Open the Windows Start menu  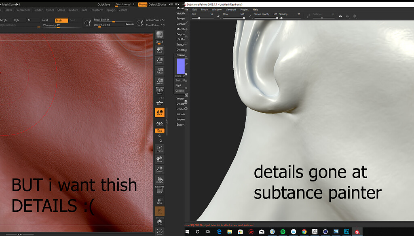[x=187, y=232]
